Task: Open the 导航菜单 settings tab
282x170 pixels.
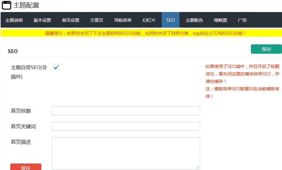Action: pos(123,20)
